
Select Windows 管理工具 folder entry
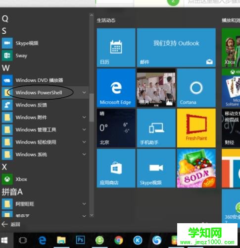45,129
